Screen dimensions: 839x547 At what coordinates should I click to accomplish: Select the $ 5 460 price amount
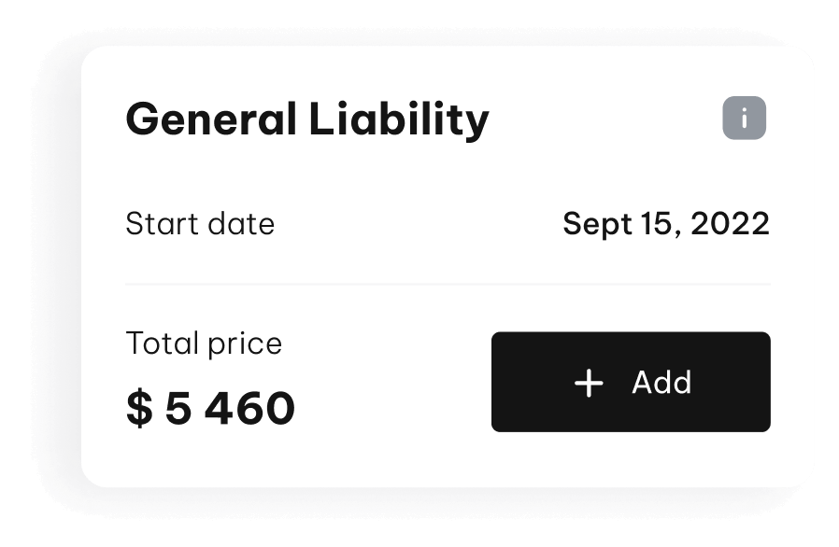pyautogui.click(x=210, y=409)
